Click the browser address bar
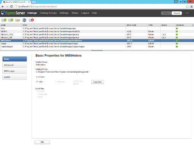194x149 pixels. tap(100, 6)
